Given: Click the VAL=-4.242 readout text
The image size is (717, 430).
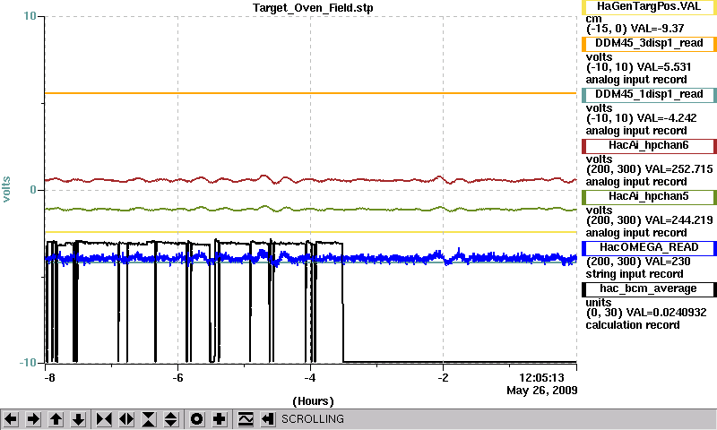Looking at the screenshot, I should click(x=667, y=118).
